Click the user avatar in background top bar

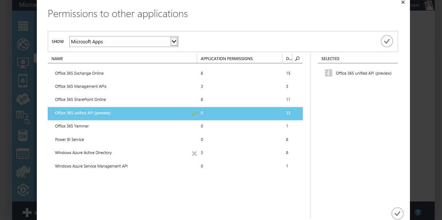coord(429,5)
